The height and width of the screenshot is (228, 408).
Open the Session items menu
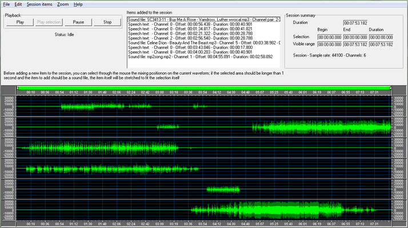pyautogui.click(x=39, y=4)
